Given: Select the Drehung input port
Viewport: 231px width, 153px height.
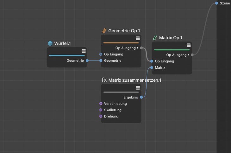Looking at the screenshot, I should pos(101,116).
